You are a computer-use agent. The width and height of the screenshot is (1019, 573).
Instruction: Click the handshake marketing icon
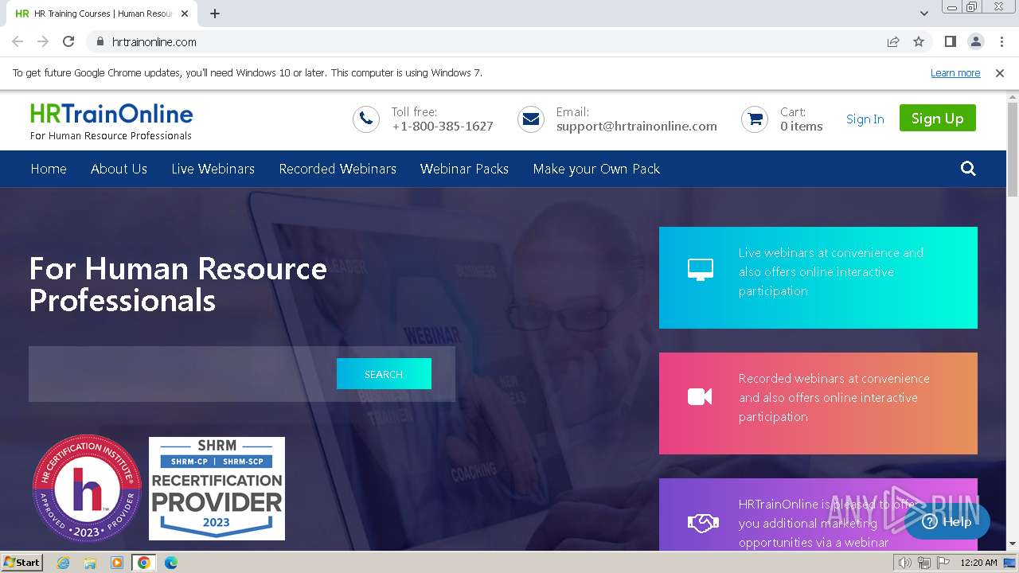tap(702, 524)
